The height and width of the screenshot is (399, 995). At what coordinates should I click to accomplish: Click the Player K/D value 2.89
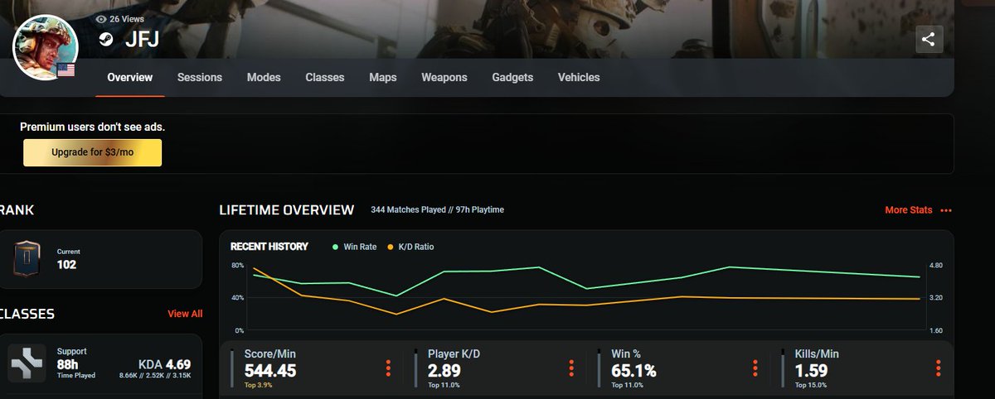tap(444, 371)
